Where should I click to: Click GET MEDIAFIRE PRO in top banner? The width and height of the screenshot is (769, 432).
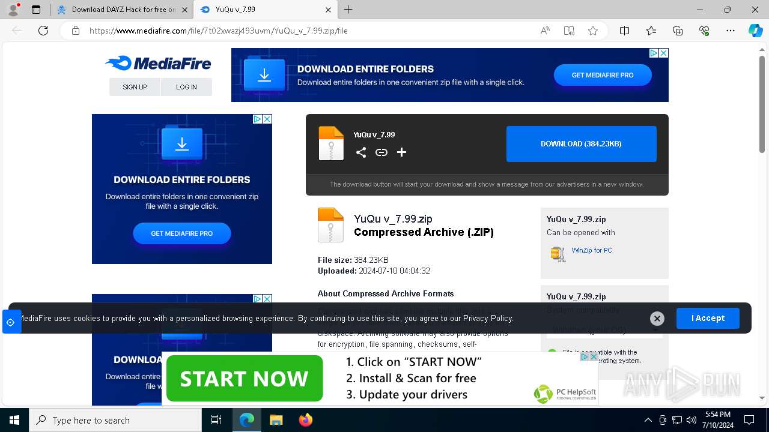[x=603, y=75]
